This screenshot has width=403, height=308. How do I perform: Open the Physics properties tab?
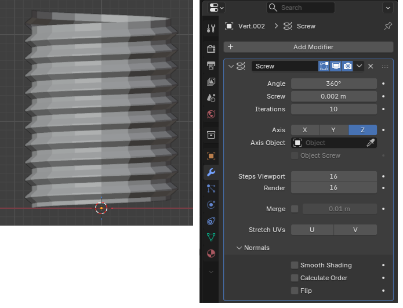click(211, 204)
